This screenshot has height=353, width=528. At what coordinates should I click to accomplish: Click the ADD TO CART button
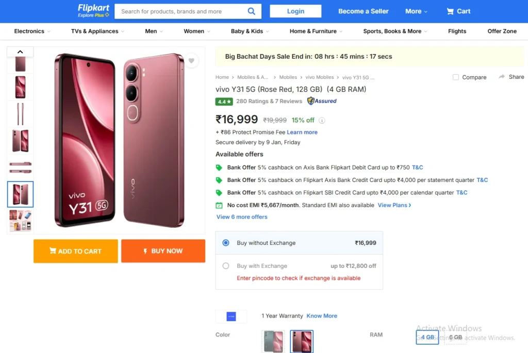(x=76, y=251)
